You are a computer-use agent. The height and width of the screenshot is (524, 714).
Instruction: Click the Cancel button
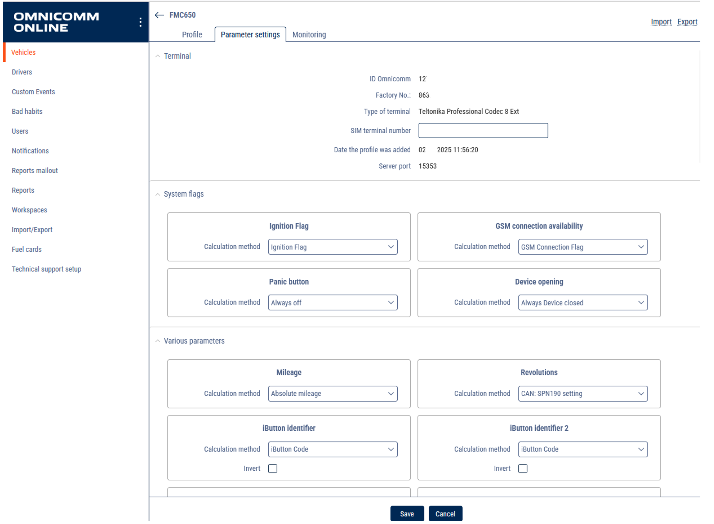tap(445, 513)
